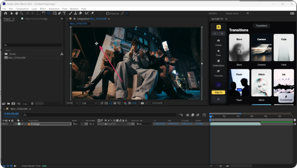Screen dimensions: 297x168
Task: Open the viewer resolution Full dropdown
Action: [90, 103]
